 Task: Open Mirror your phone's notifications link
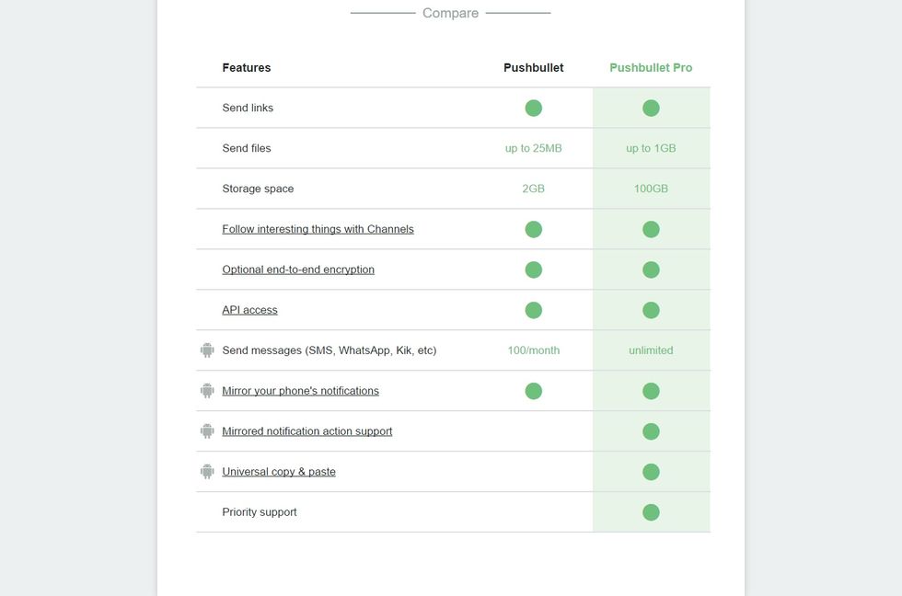click(300, 391)
